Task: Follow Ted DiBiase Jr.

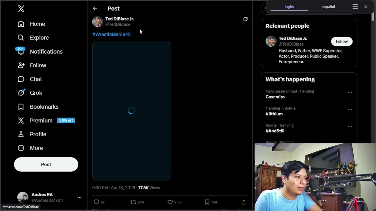Action: click(x=342, y=41)
